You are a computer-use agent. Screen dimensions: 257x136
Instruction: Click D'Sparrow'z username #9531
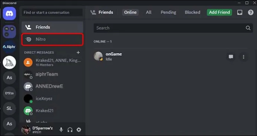pos(42,130)
